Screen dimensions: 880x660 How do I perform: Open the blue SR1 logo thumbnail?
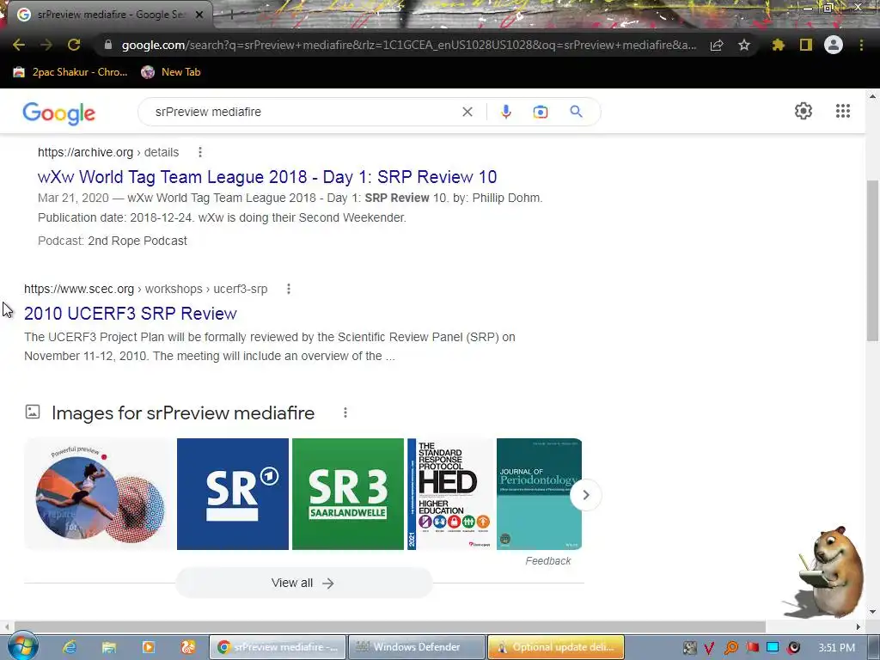tap(233, 494)
